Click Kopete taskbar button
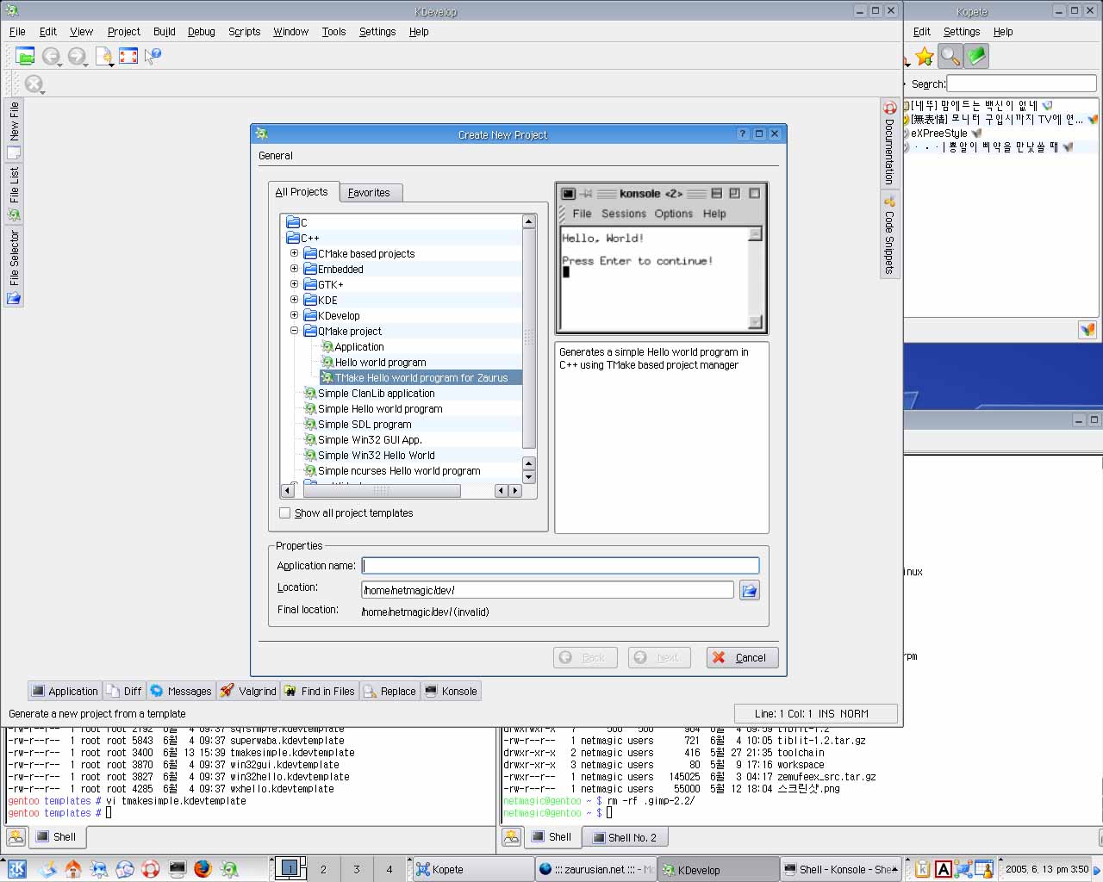 pos(472,869)
